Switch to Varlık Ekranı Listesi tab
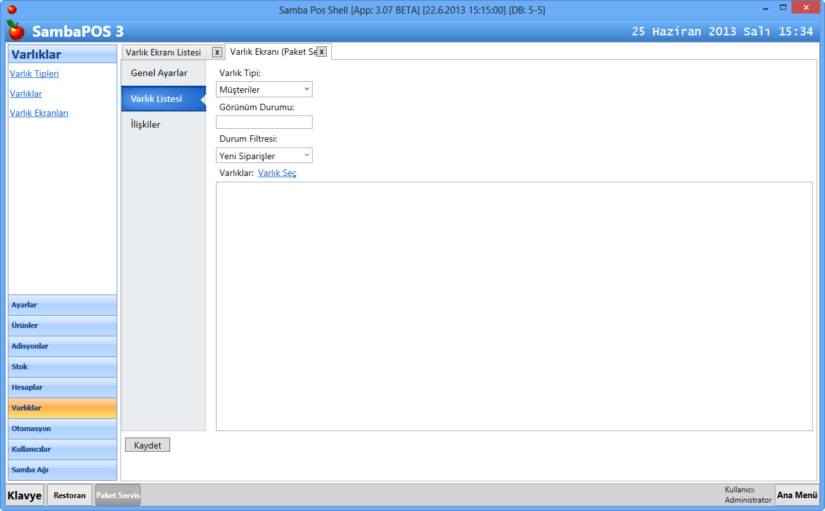Image resolution: width=825 pixels, height=511 pixels. pos(164,52)
